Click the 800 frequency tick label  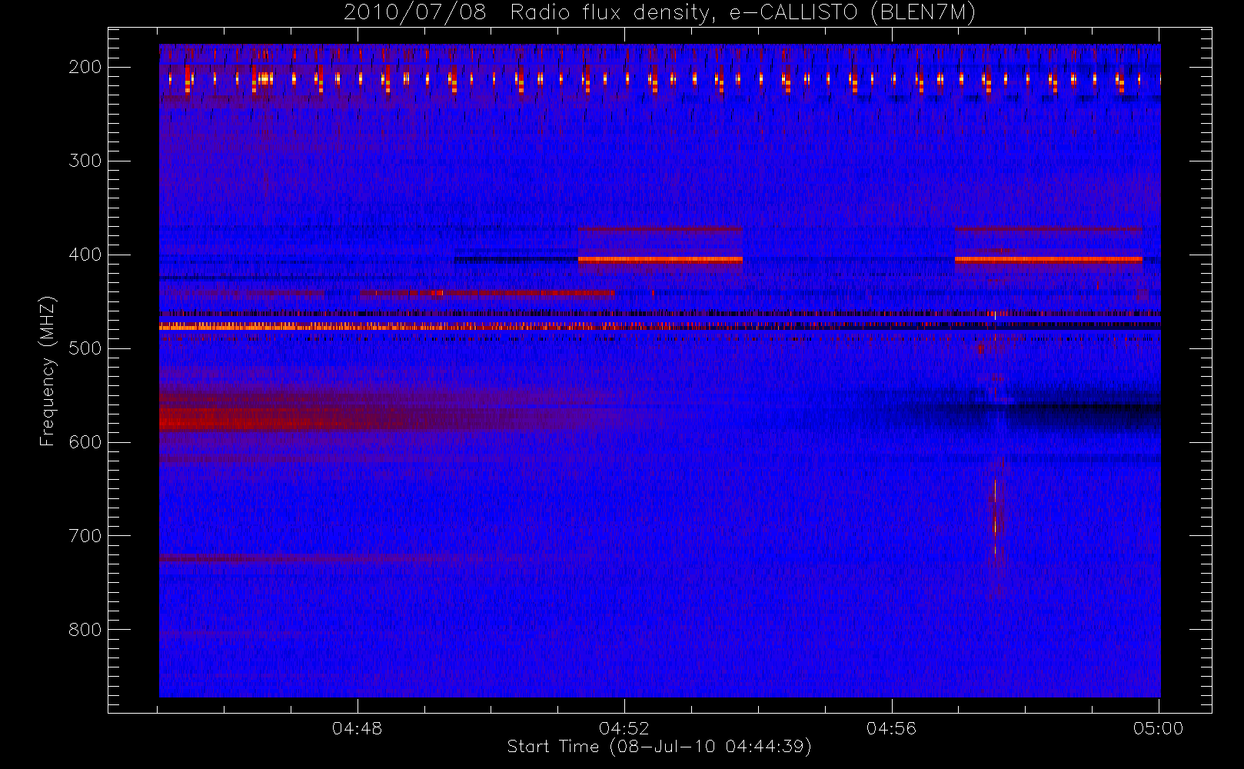(x=85, y=630)
